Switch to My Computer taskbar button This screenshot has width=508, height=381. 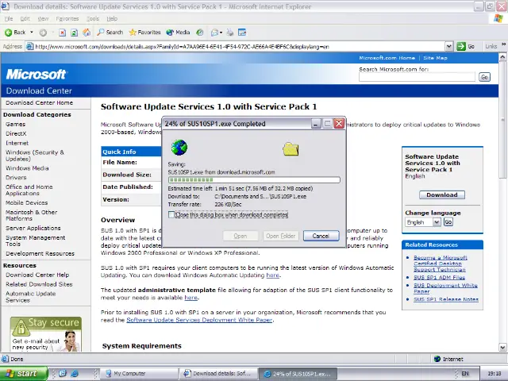139,374
